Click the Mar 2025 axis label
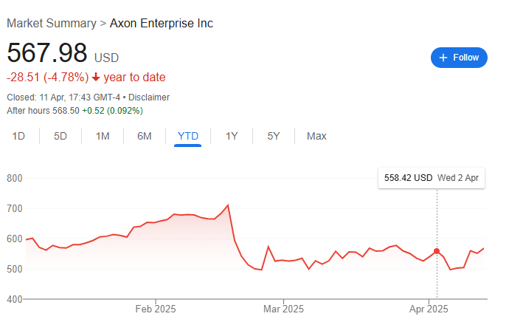This screenshot has width=523, height=322. pos(283,309)
